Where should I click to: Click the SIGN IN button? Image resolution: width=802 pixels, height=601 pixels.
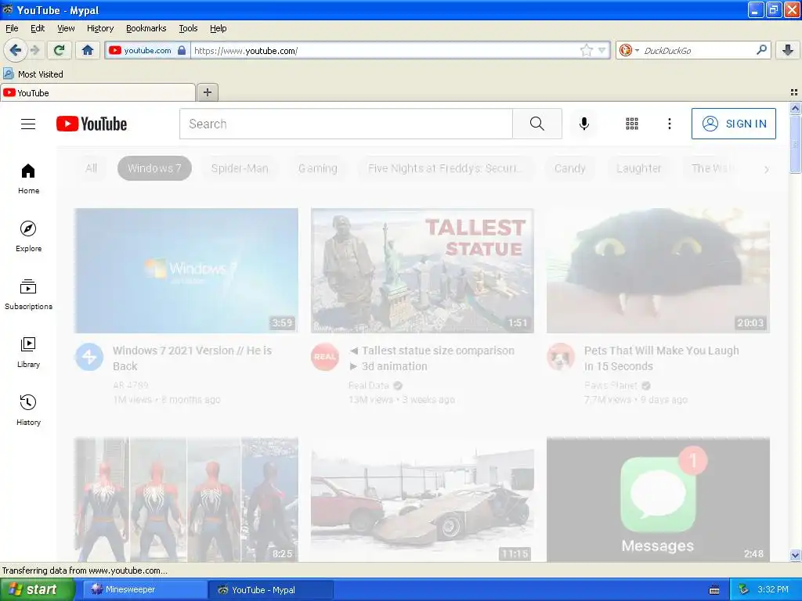coord(733,124)
